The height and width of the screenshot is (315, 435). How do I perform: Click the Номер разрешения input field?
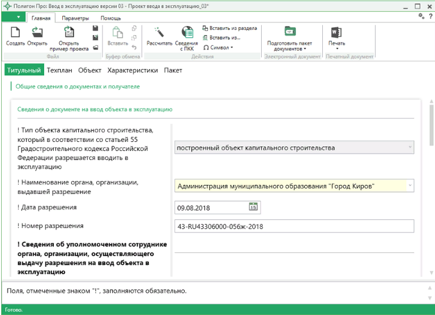295,226
